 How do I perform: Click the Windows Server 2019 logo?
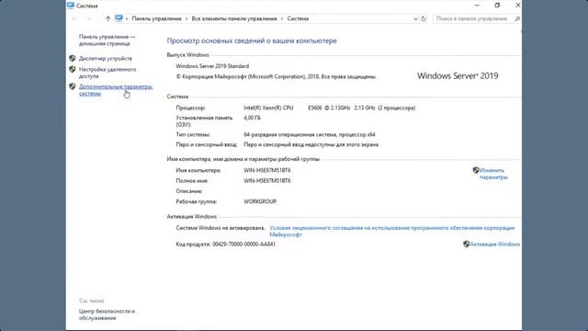[x=458, y=75]
